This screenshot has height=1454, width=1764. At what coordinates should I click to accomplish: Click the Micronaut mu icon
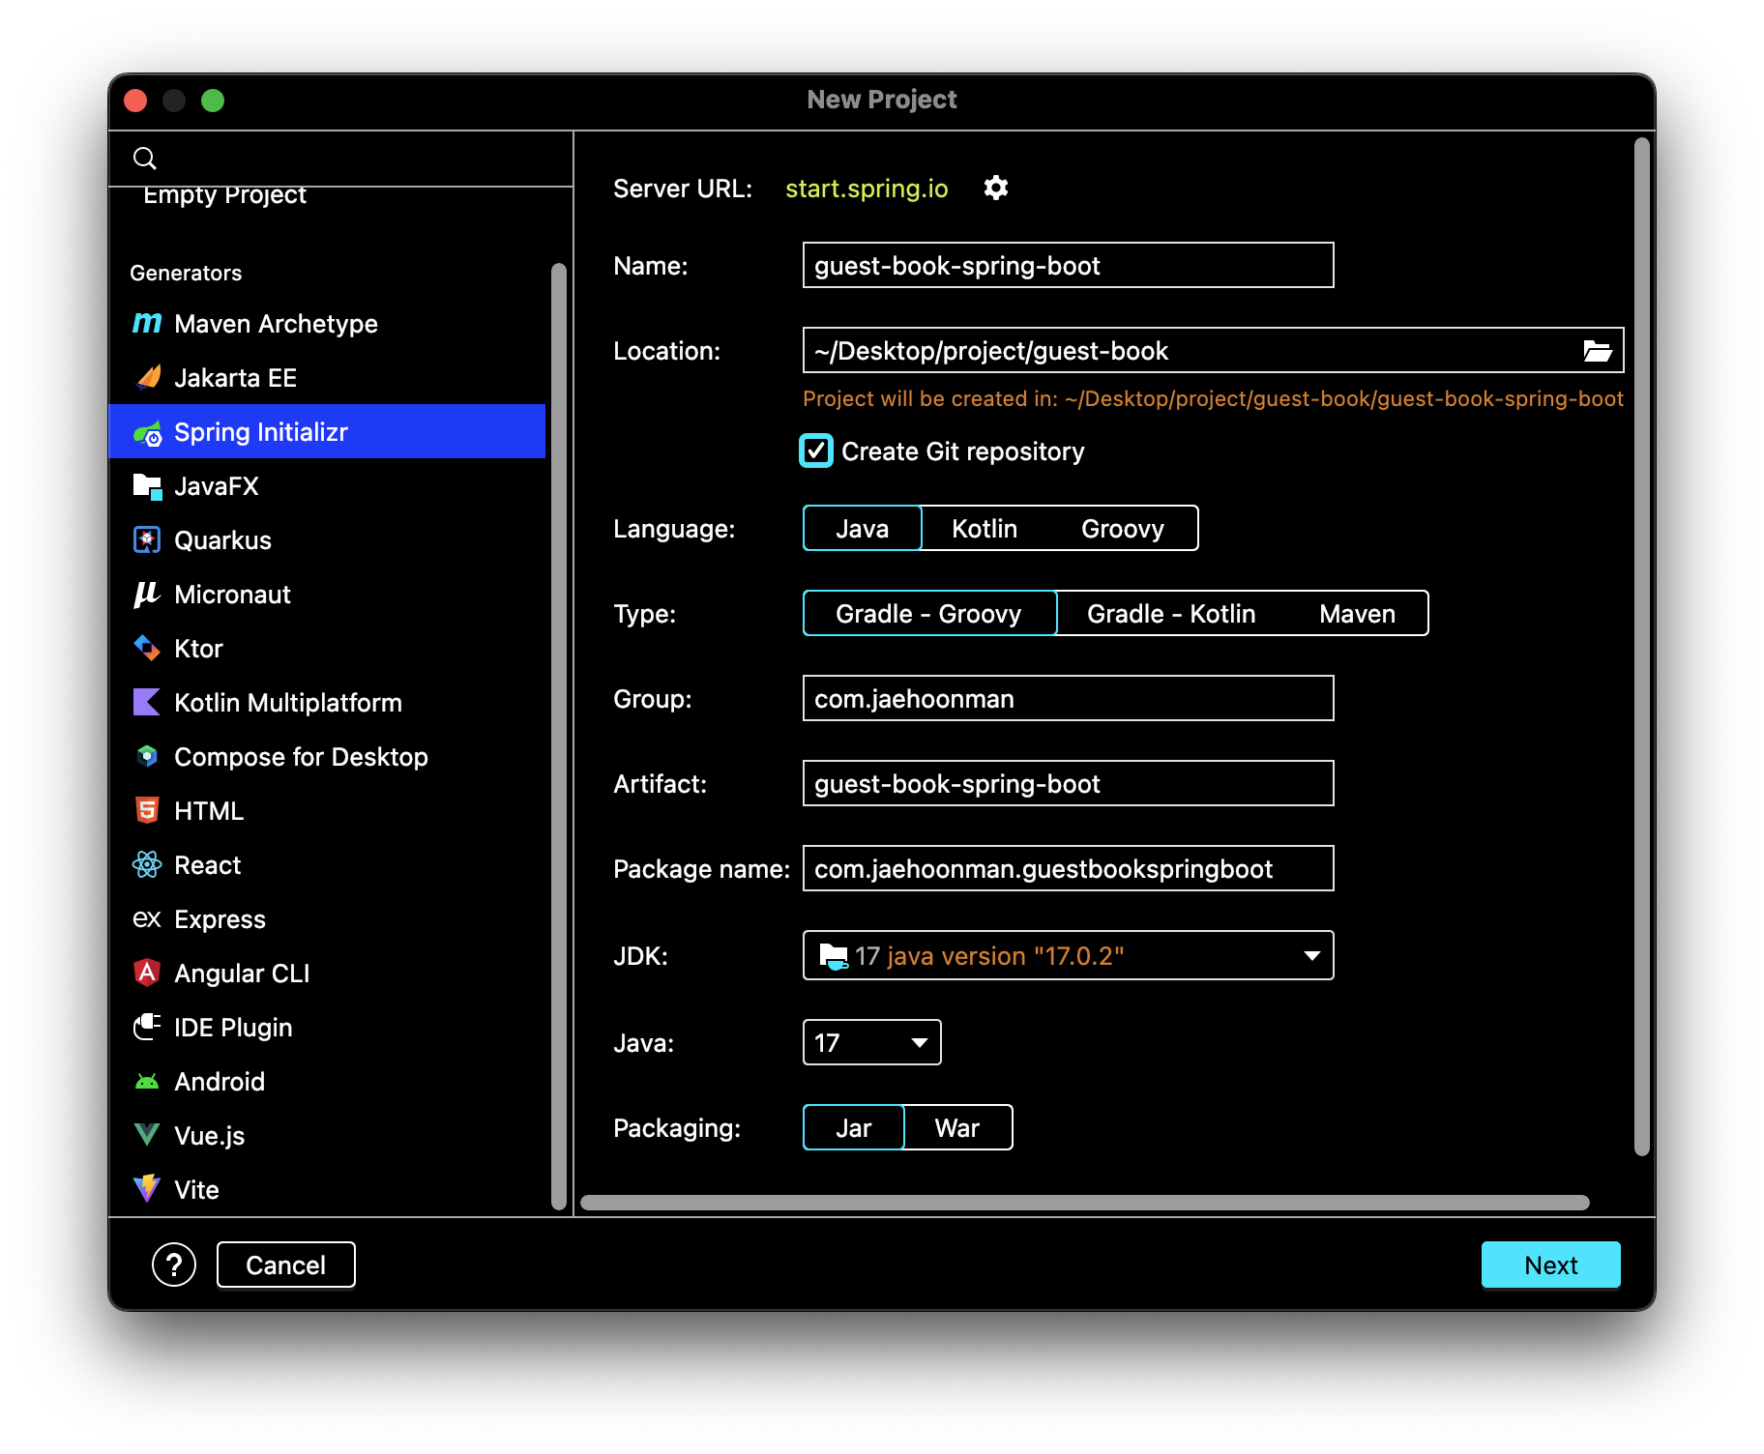click(147, 595)
